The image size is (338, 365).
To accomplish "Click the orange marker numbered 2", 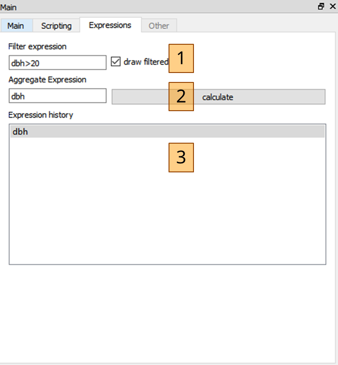I will [x=181, y=97].
